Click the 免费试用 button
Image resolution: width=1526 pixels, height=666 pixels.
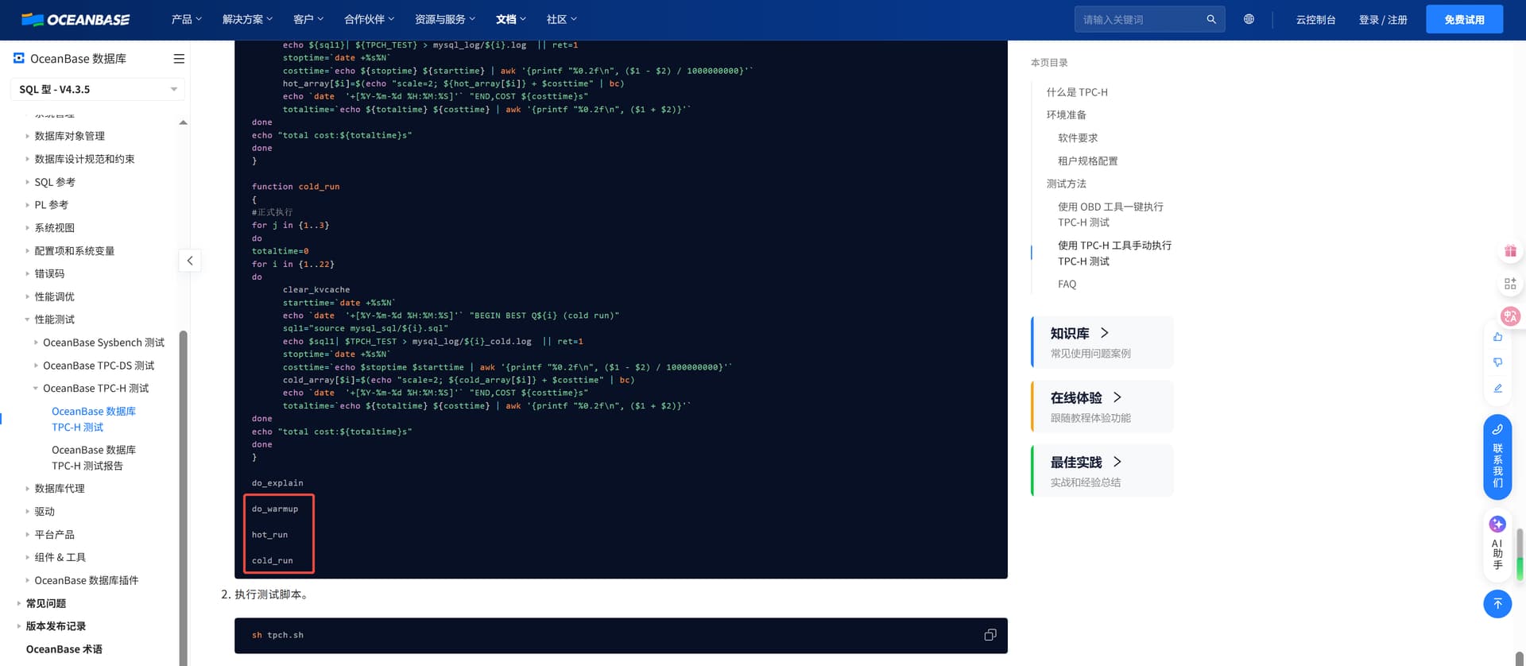pyautogui.click(x=1464, y=19)
